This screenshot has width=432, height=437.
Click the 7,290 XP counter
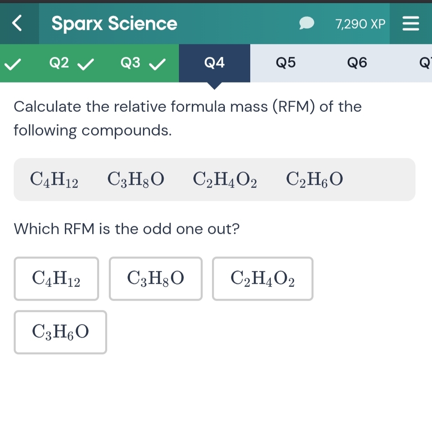click(360, 23)
